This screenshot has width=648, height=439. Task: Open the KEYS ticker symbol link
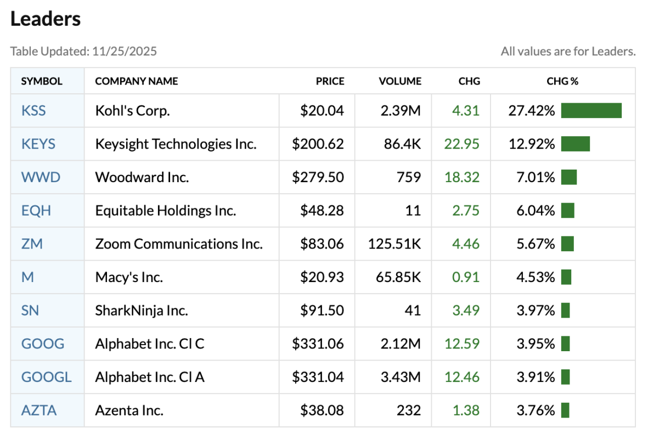click(x=38, y=144)
